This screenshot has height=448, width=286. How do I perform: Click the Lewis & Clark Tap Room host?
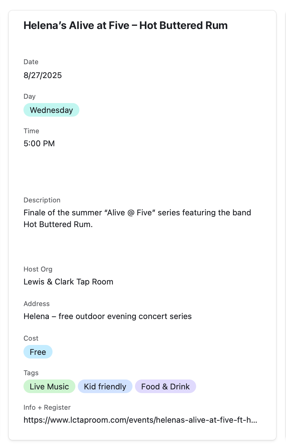coord(68,282)
